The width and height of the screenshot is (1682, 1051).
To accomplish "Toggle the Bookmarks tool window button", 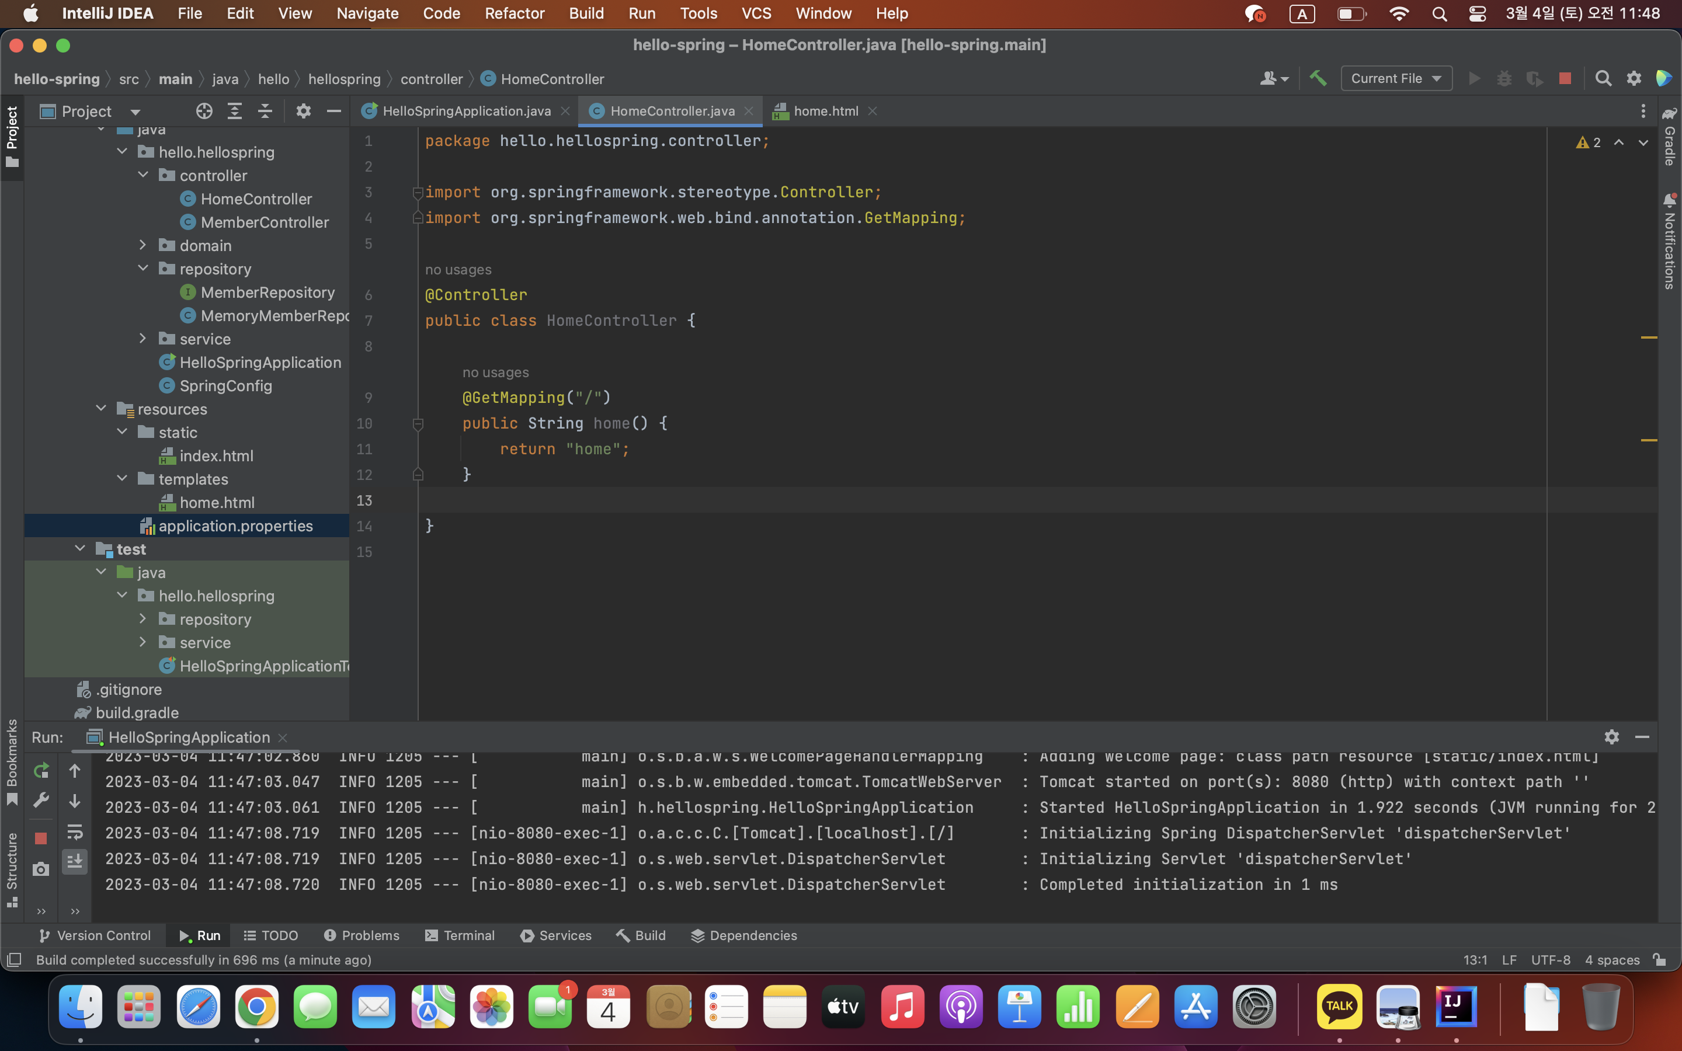I will (12, 763).
